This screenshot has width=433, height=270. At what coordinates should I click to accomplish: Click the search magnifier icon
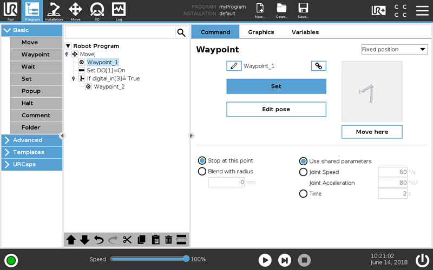coord(181,33)
